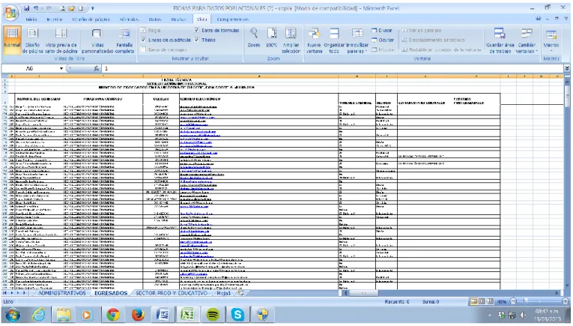Switch to Normal workbook view
The width and height of the screenshot is (573, 326).
click(12, 40)
